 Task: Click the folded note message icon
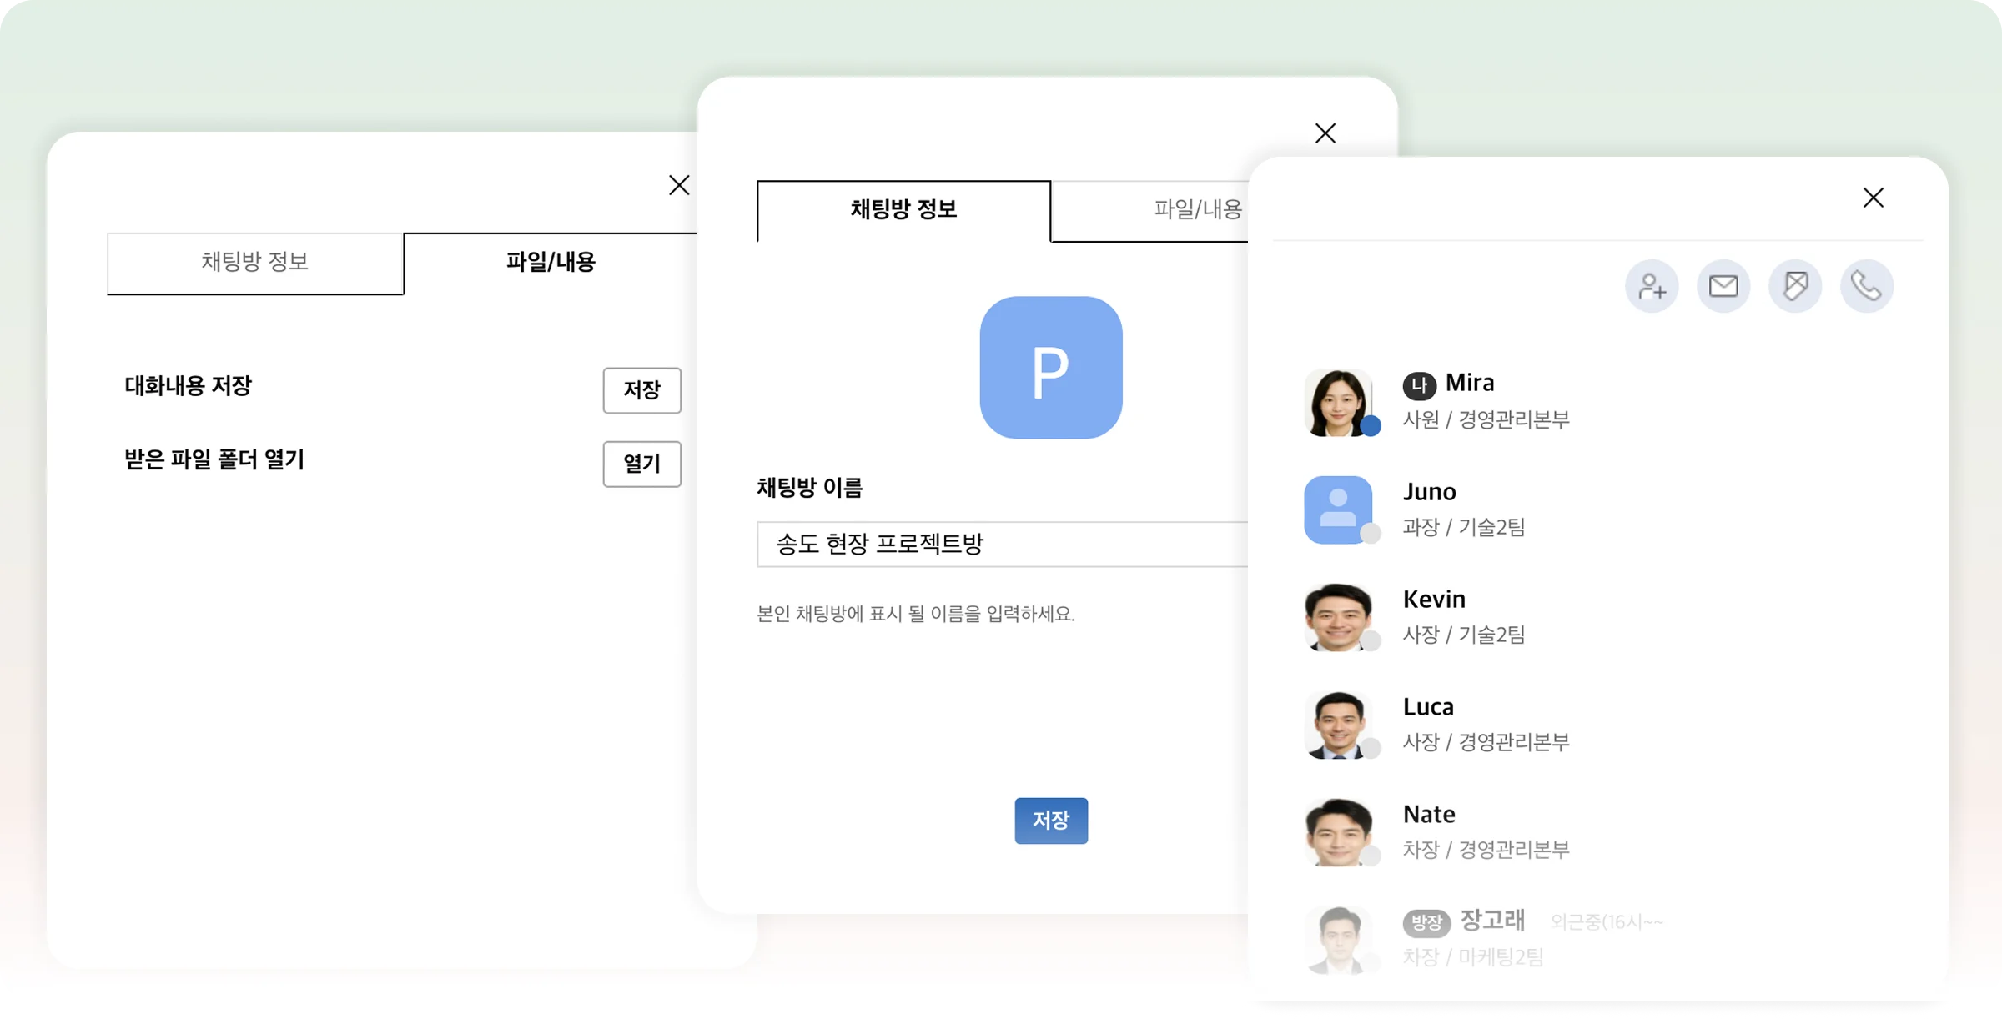(1795, 286)
